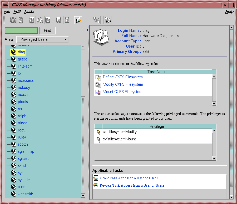Click the task icon beside Define CXFS Filesystem
This screenshot has width=237, height=204.
pyautogui.click(x=98, y=78)
